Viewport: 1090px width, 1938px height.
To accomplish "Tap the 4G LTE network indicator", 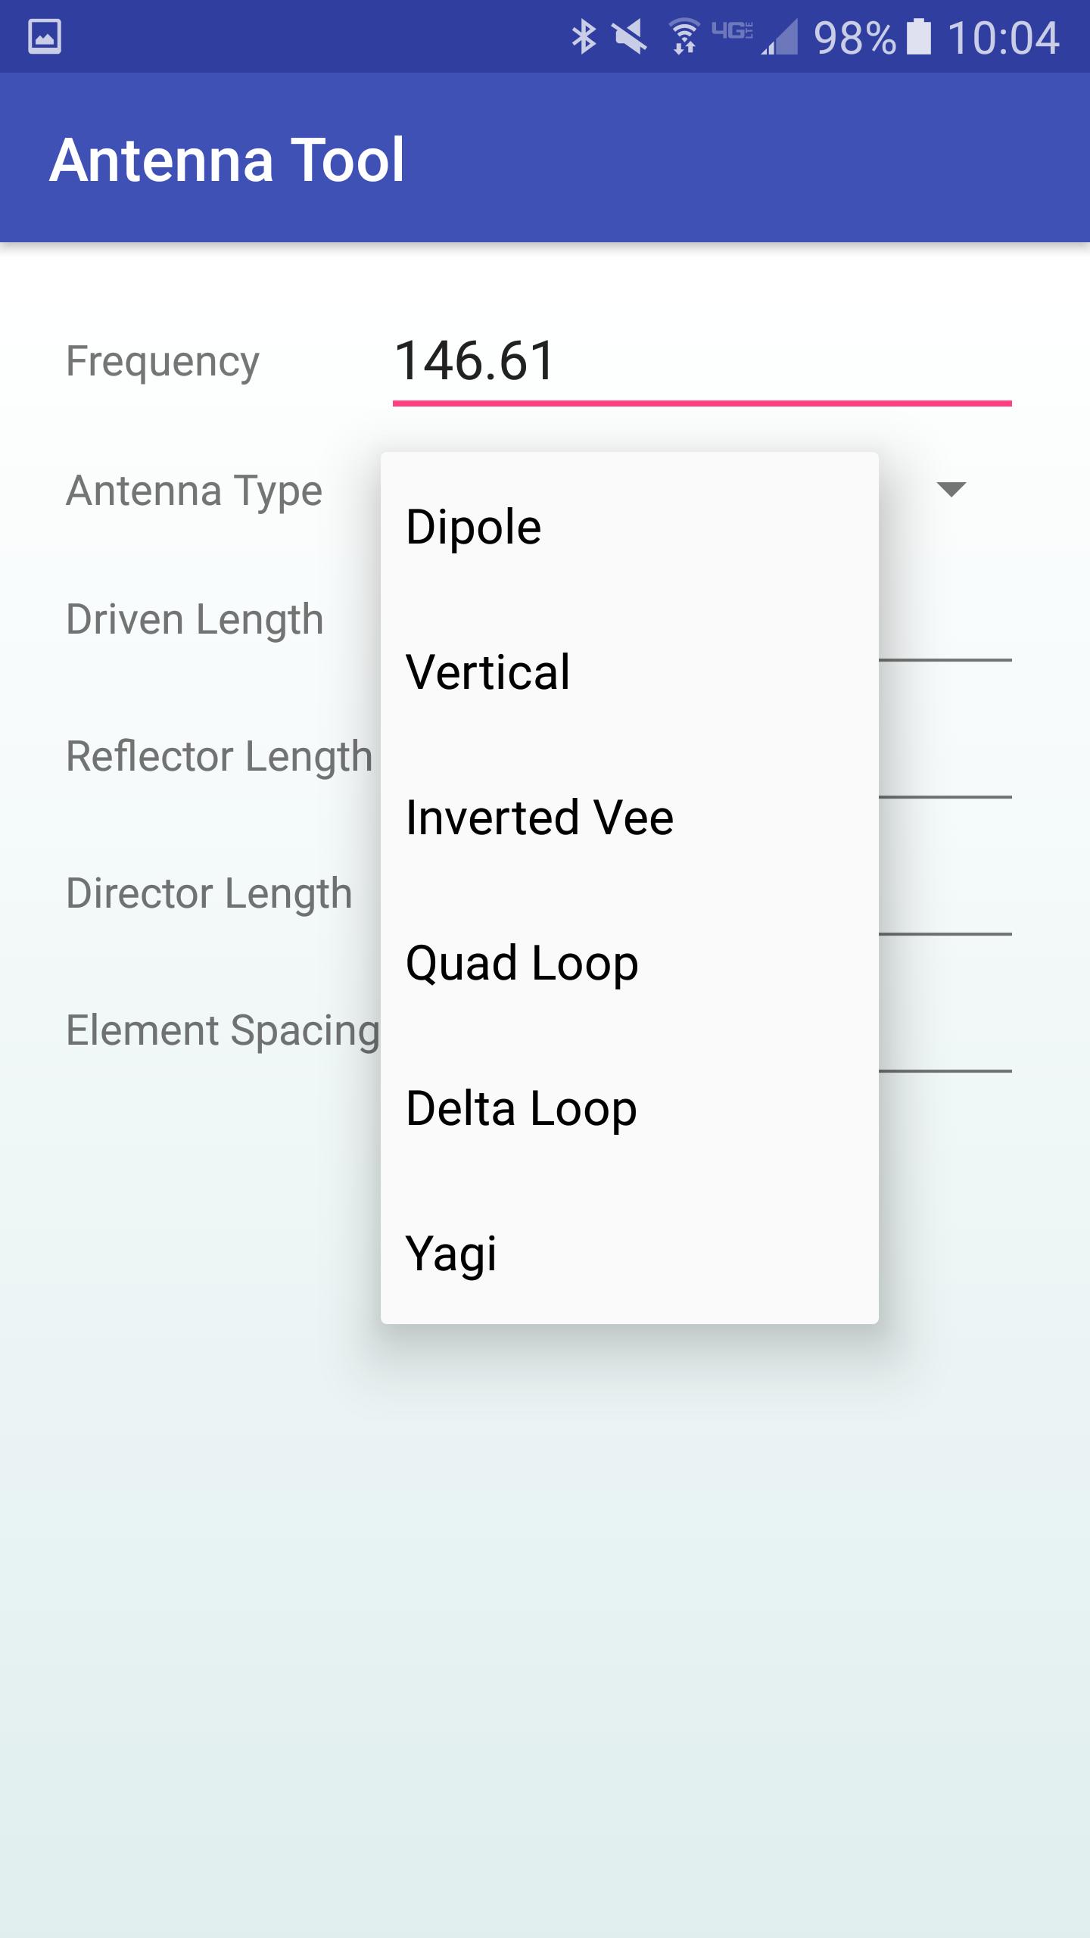I will coord(732,31).
